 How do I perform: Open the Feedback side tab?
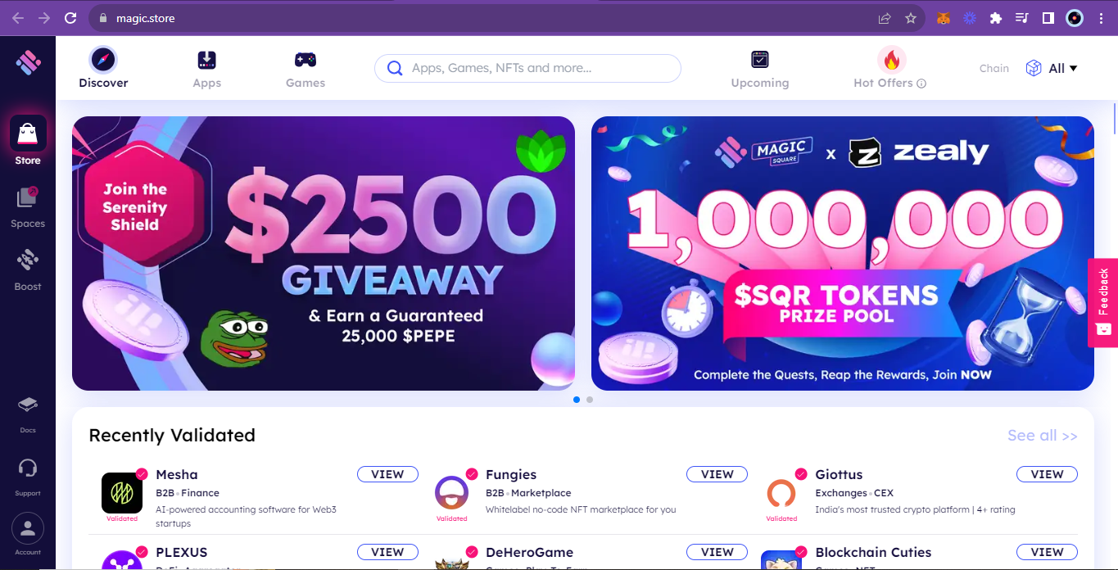[x=1102, y=303]
